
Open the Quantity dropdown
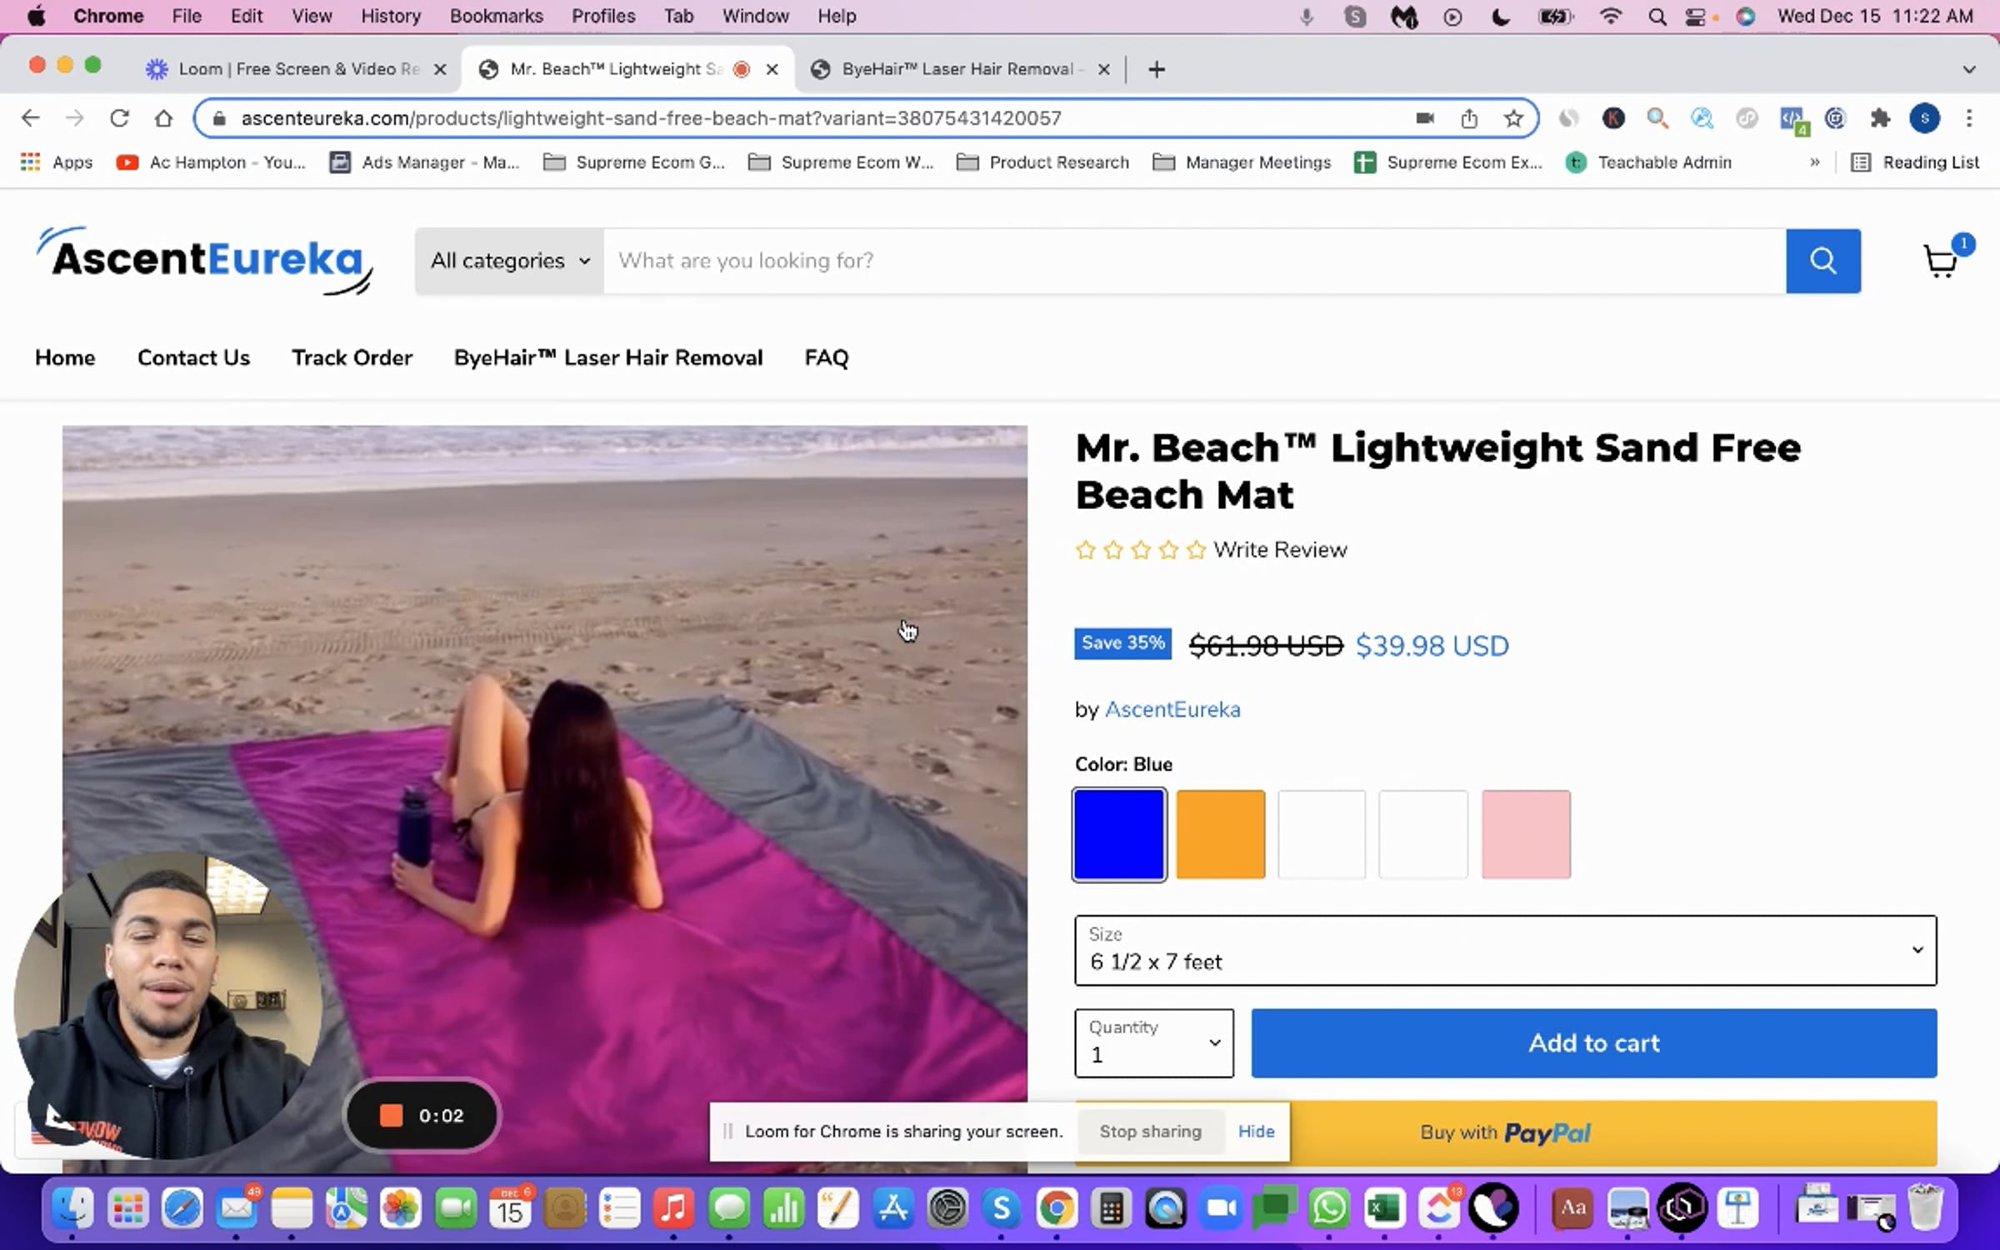[x=1153, y=1042]
